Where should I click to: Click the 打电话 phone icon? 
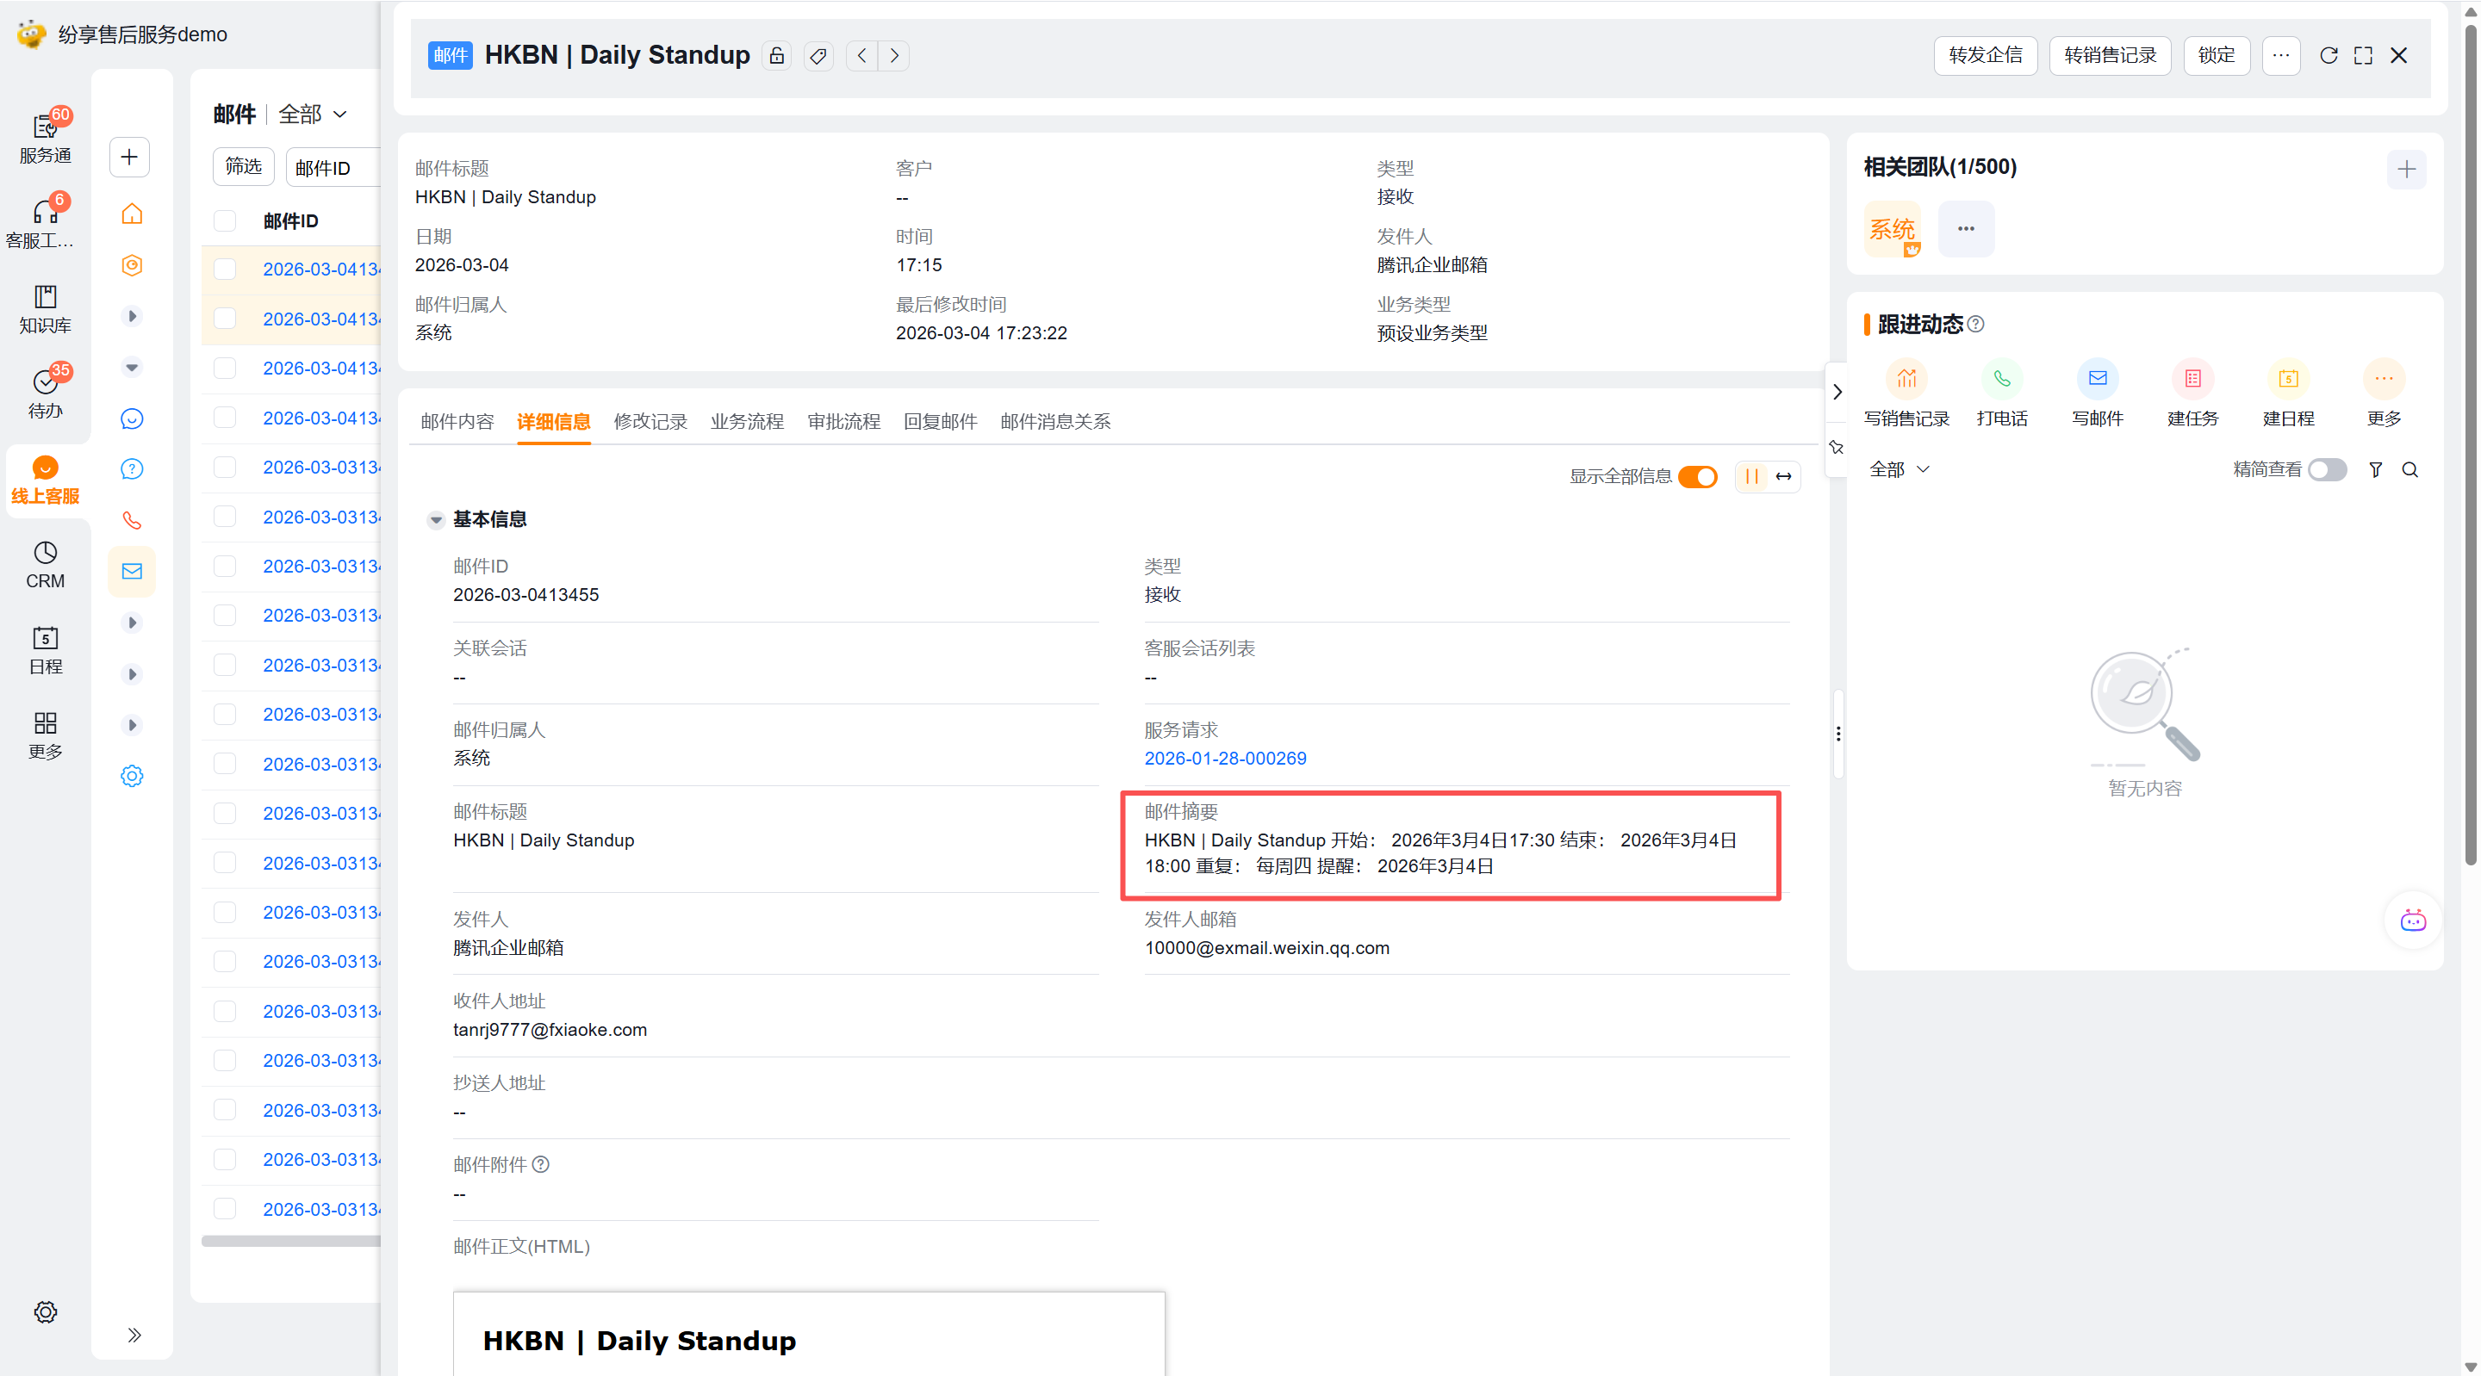point(2001,378)
